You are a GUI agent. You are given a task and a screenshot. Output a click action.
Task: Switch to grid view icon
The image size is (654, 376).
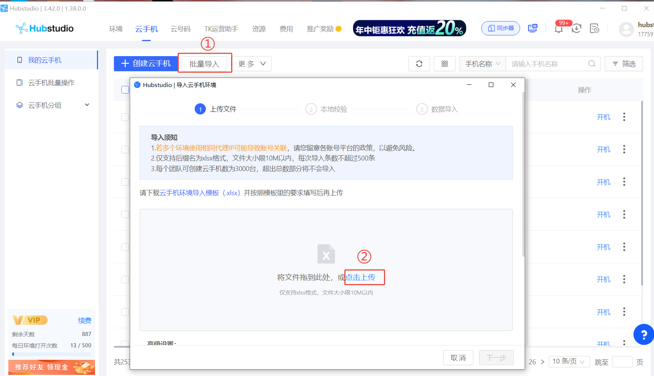445,64
